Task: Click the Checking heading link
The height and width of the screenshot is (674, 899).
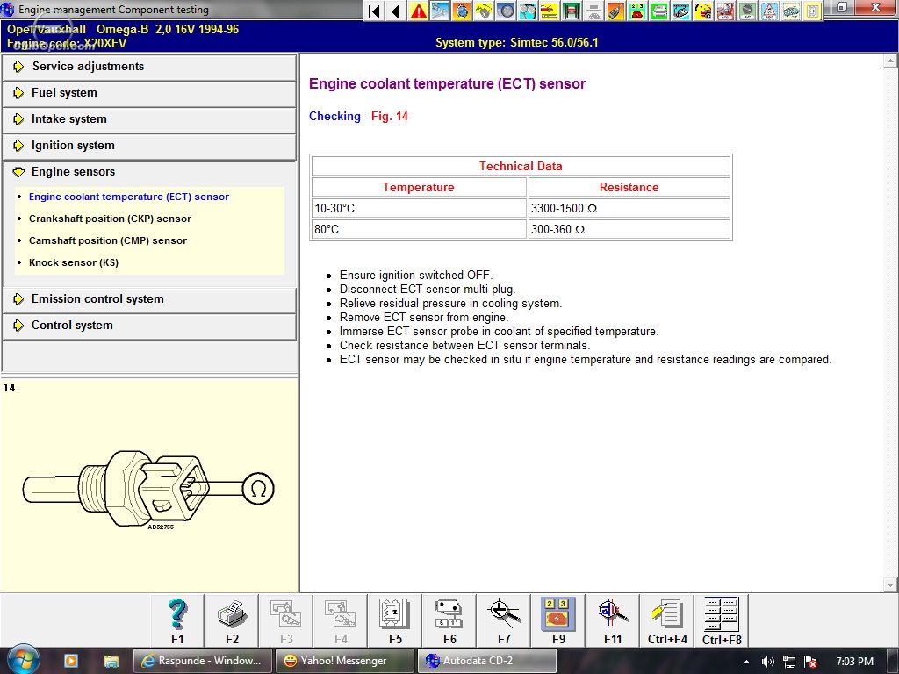Action: pyautogui.click(x=334, y=117)
